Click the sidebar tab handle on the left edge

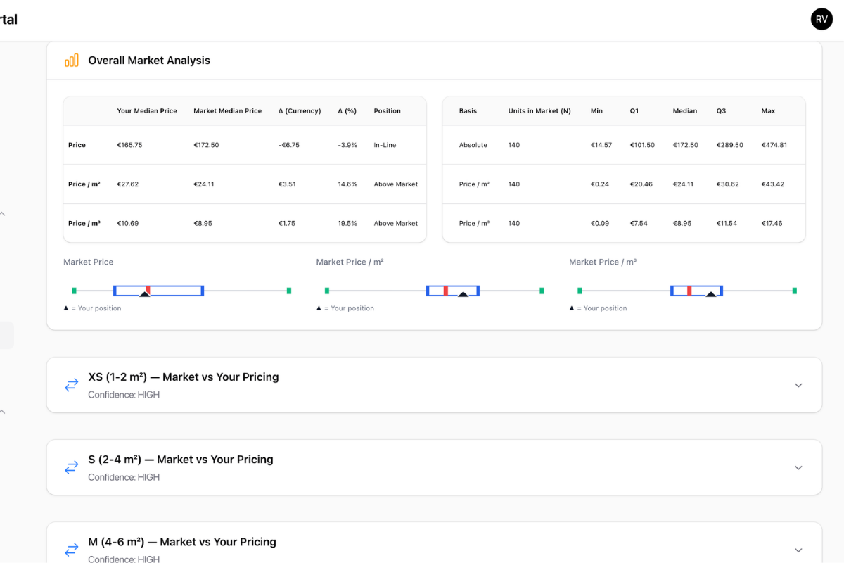[x=4, y=335]
